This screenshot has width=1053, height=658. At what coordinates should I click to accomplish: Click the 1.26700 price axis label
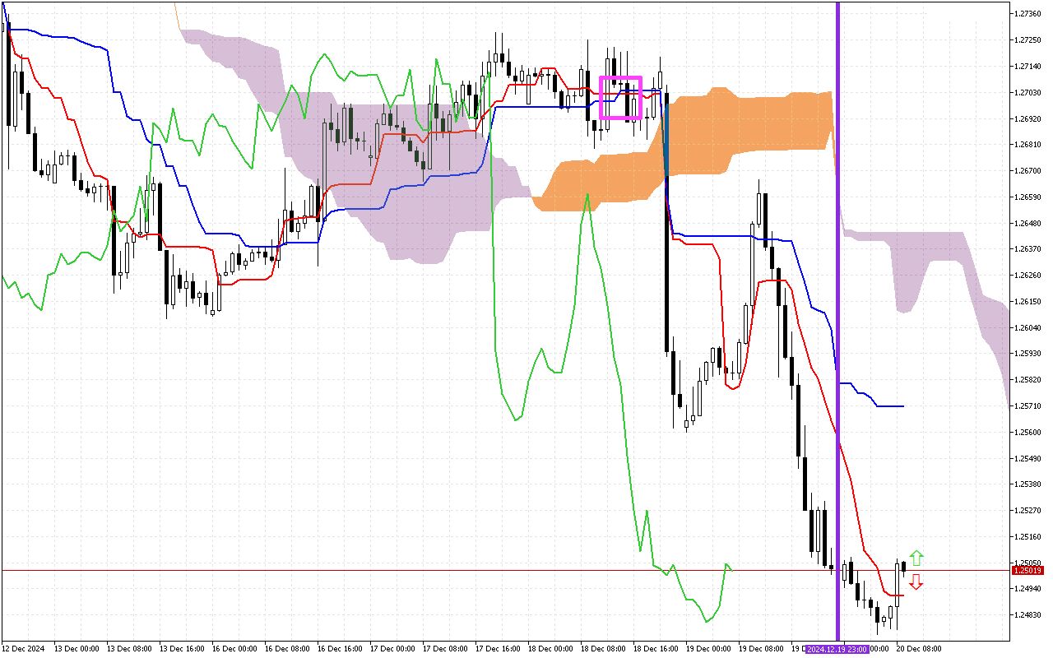(1028, 171)
